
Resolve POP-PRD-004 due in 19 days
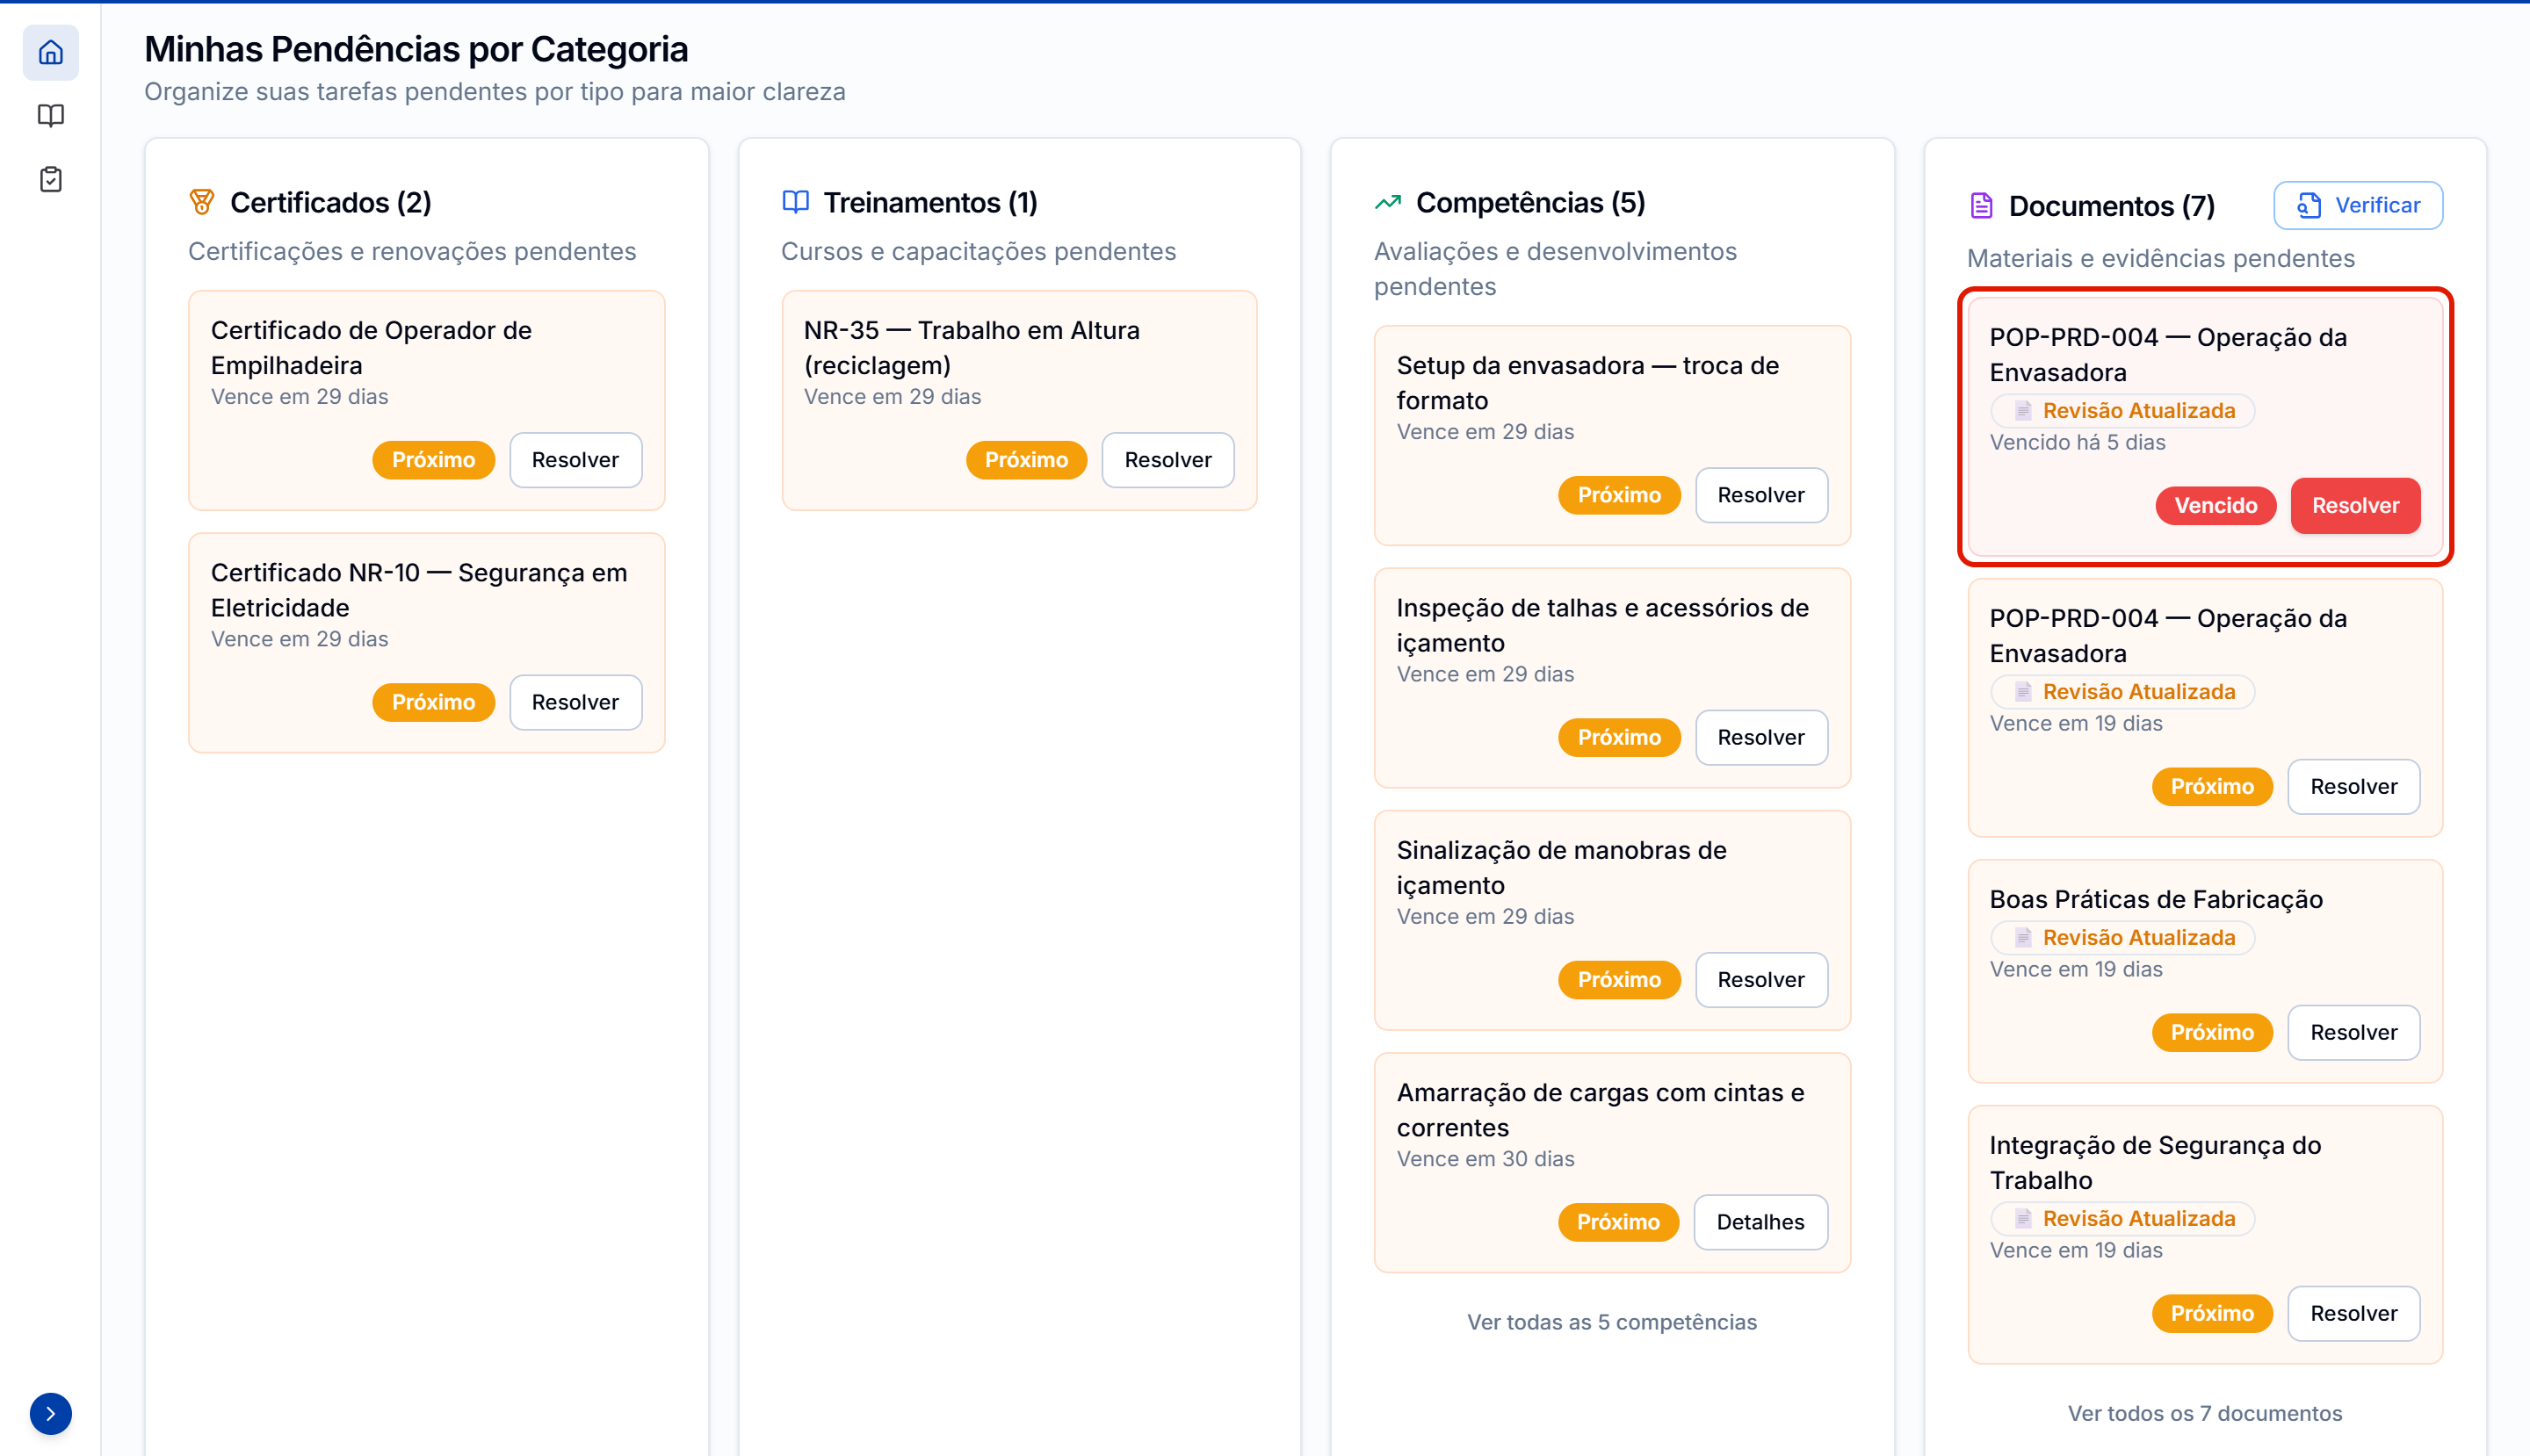coord(2353,787)
